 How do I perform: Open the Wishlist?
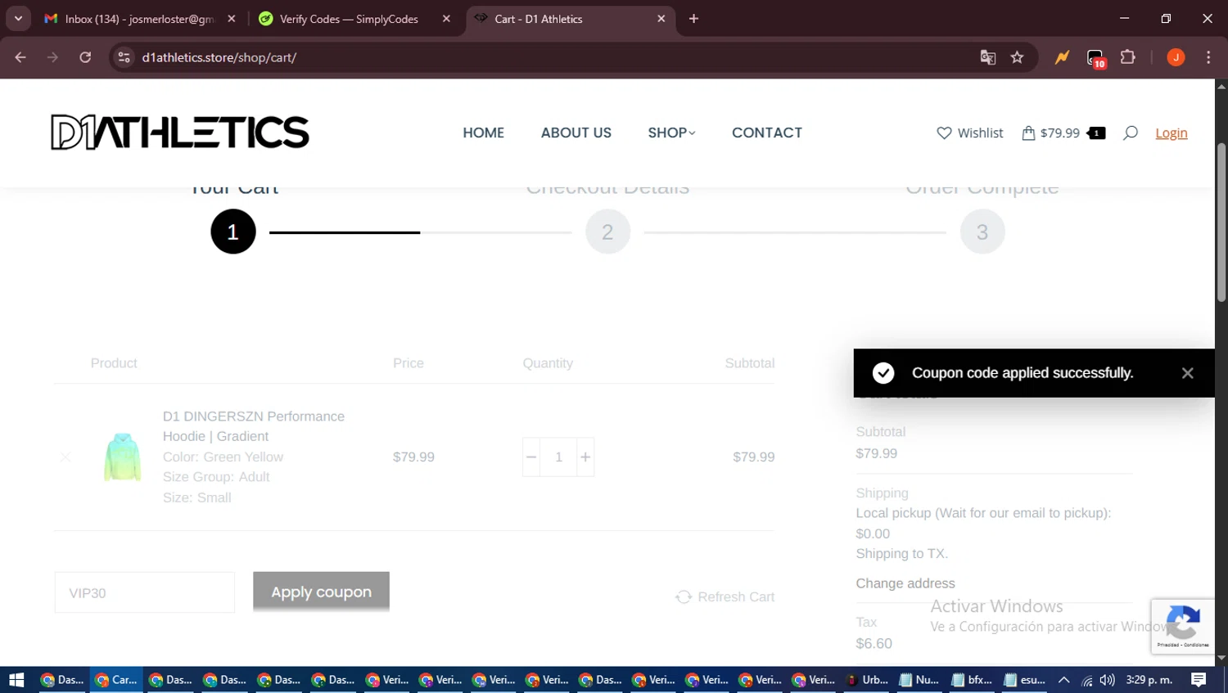[969, 133]
